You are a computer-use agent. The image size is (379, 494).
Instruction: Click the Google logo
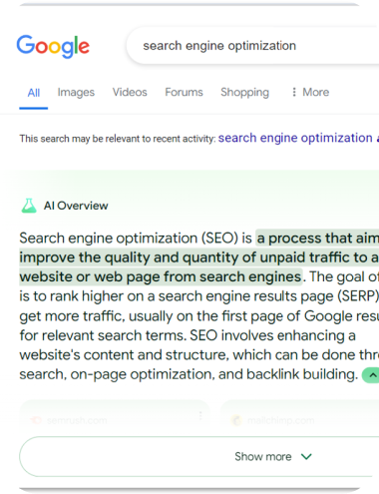tap(53, 46)
